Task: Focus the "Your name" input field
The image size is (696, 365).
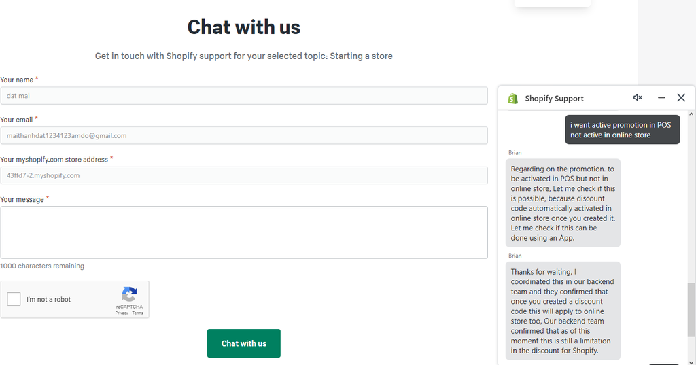Action: point(244,96)
